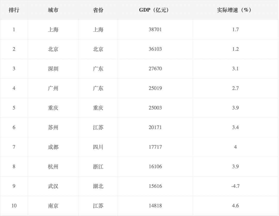The height and width of the screenshot is (216, 279).
Task: Click the 排行 column header
Action: coord(14,10)
